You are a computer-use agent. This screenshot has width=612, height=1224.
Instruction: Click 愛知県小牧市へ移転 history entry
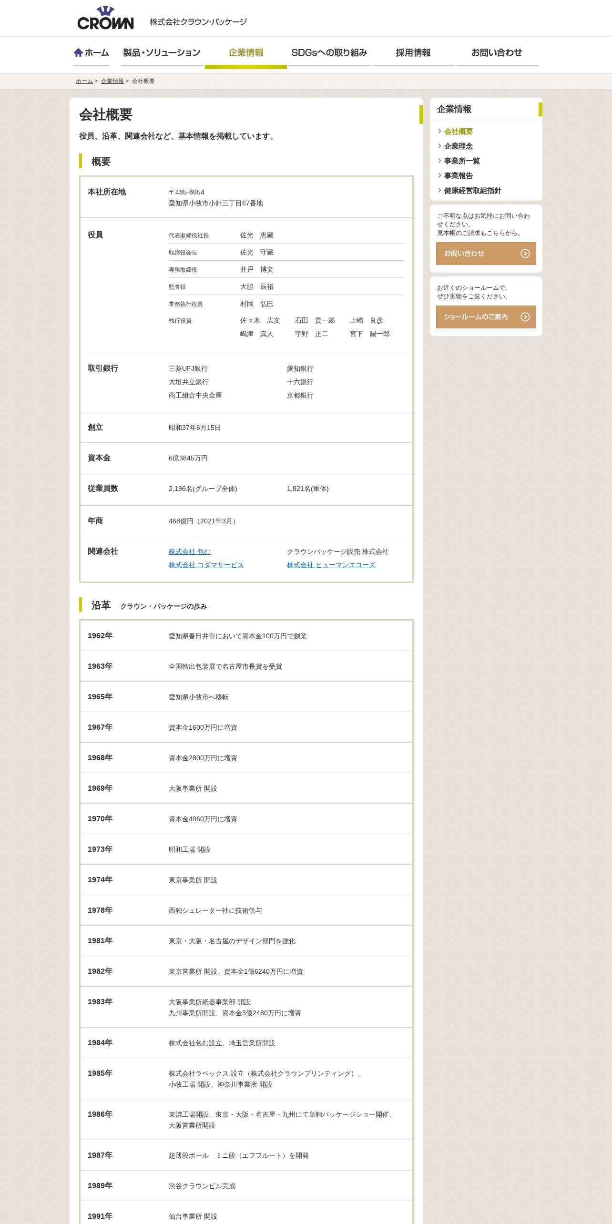click(199, 697)
